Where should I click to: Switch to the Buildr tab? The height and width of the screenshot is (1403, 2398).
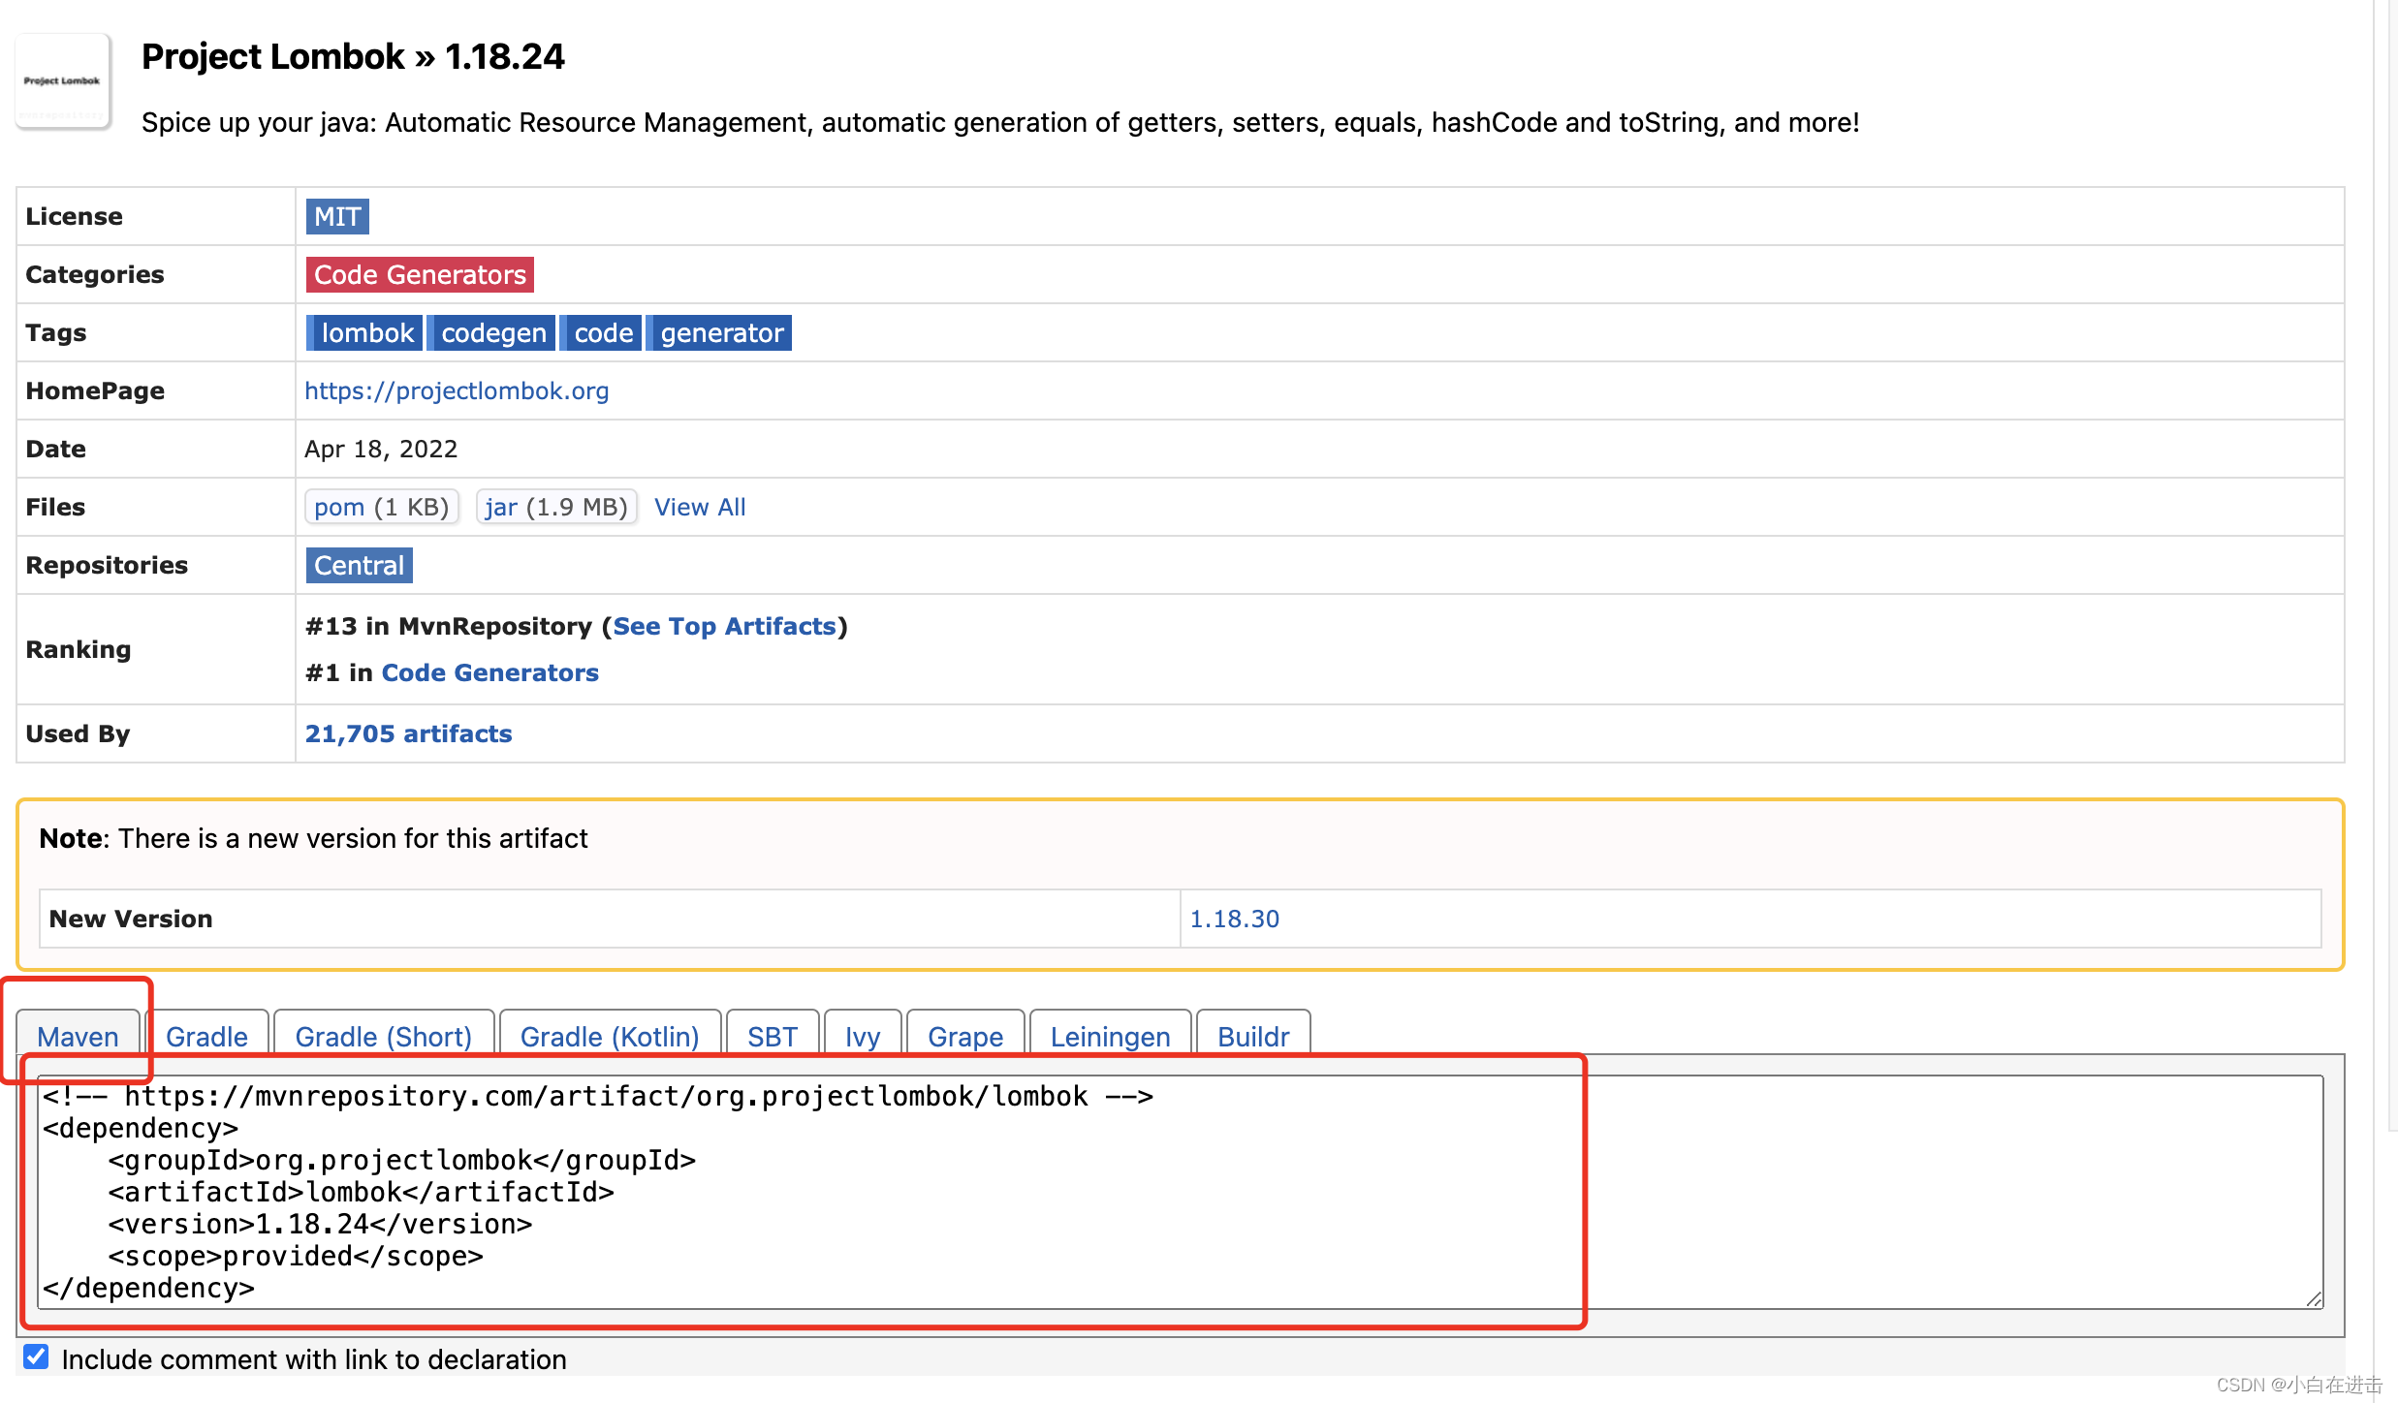point(1253,1035)
